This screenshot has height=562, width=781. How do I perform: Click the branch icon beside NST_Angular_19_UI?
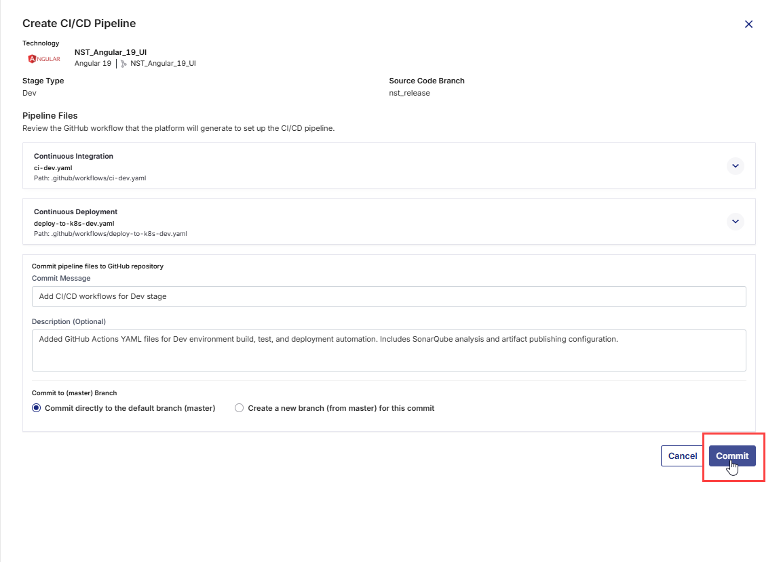pos(123,64)
